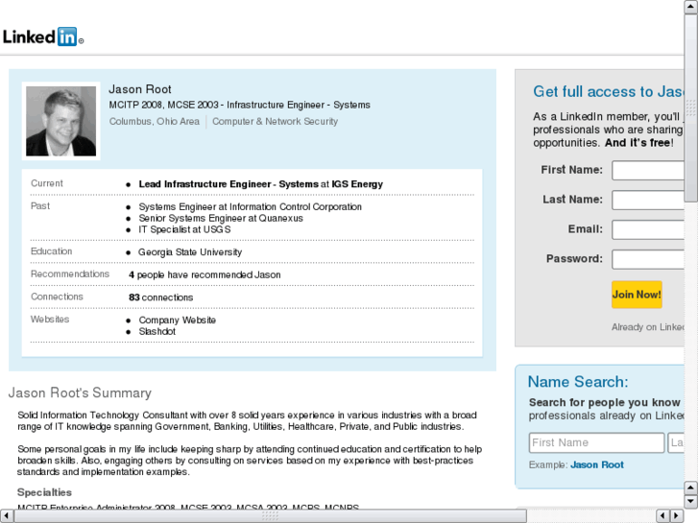
Task: Click the Recommendations row label
Action: tap(70, 274)
